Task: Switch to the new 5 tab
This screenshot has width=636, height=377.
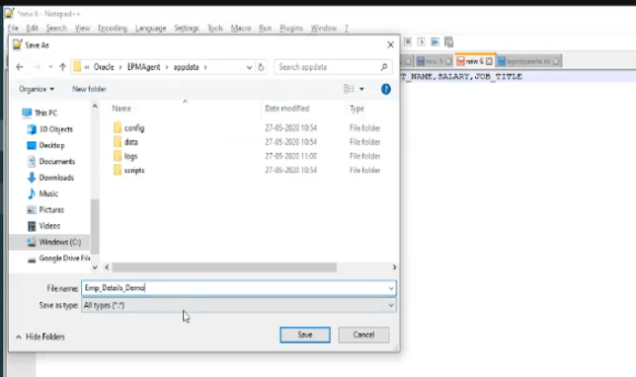Action: 434,61
